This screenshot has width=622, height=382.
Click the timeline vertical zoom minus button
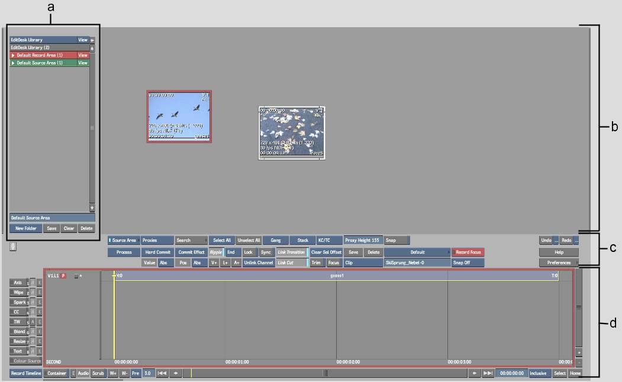578,362
